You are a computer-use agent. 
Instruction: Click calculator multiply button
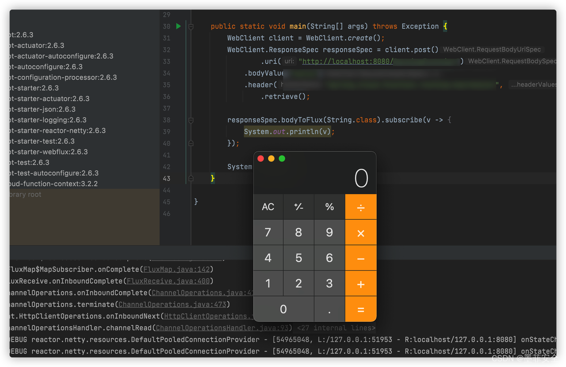pos(361,233)
